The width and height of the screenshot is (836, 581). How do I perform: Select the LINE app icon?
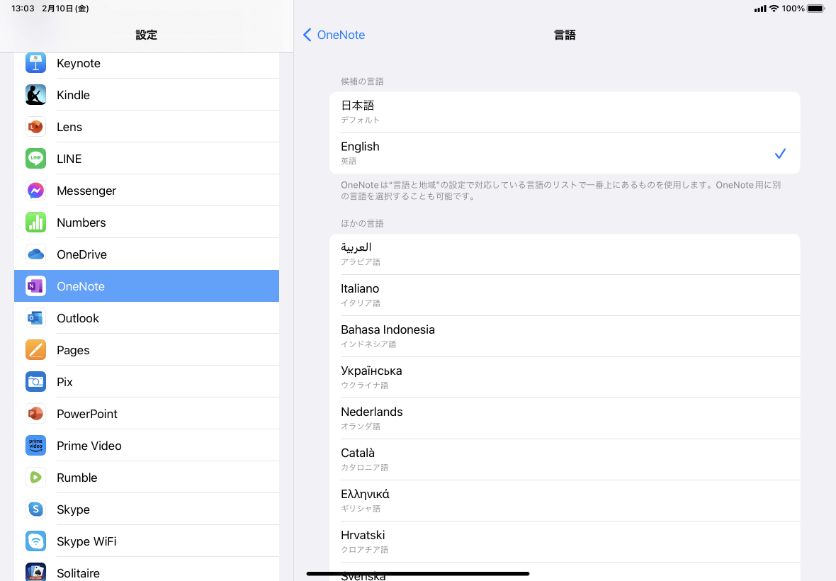[35, 158]
